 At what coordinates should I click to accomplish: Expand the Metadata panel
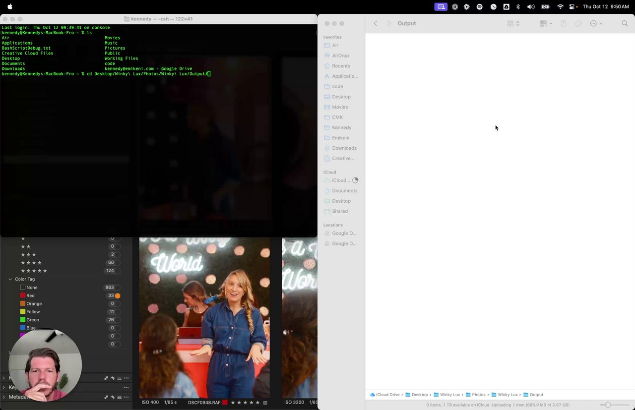[4, 397]
